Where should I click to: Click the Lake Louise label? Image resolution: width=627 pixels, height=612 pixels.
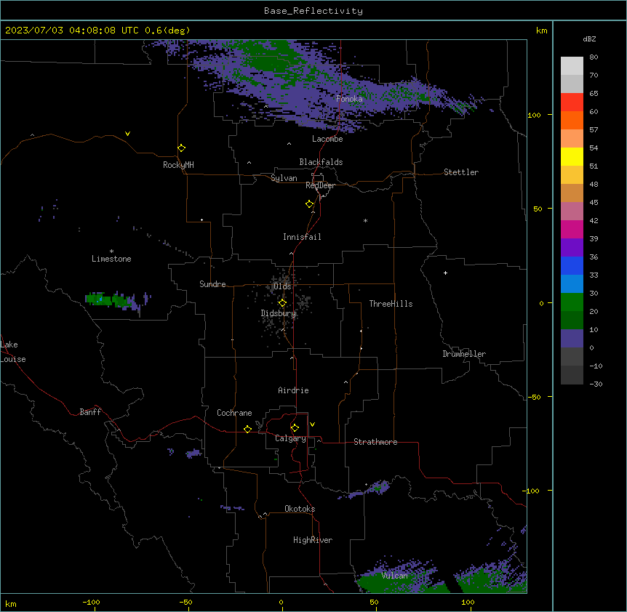click(13, 352)
